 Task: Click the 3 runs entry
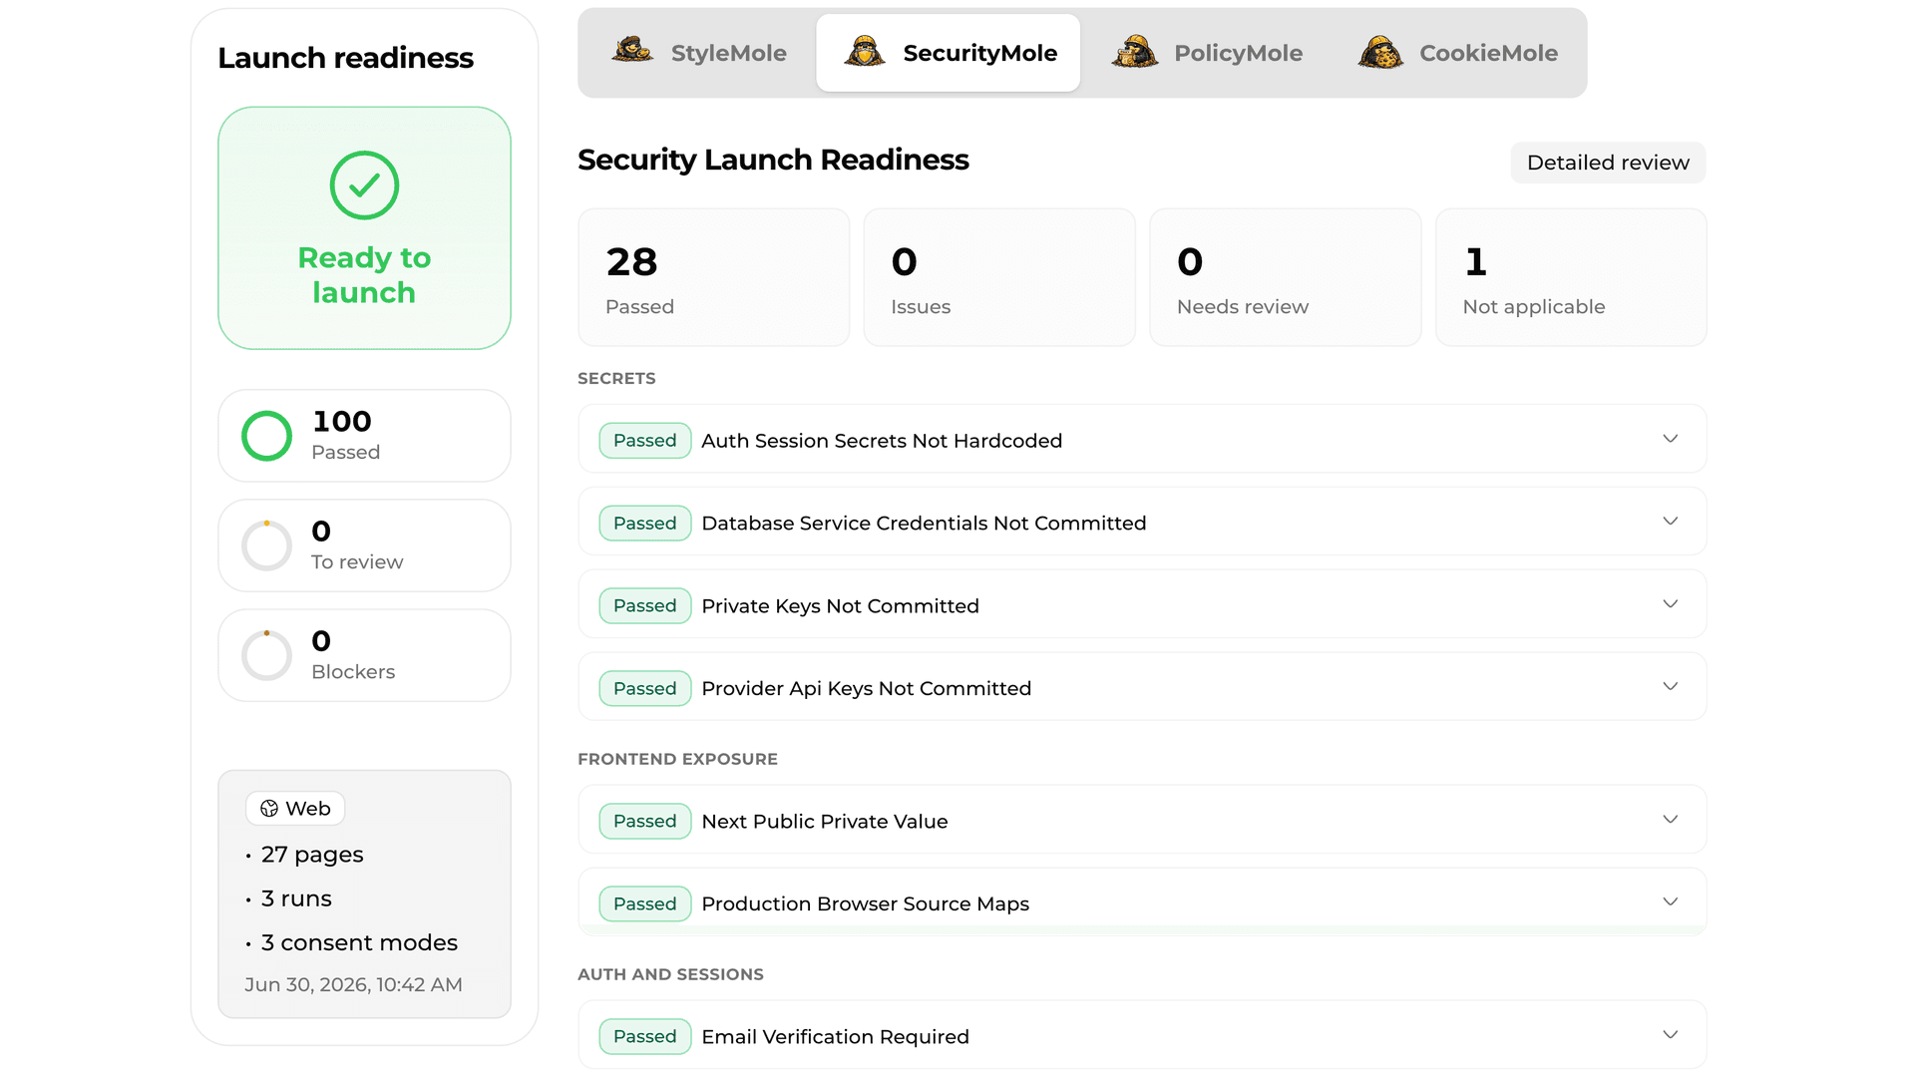pos(296,898)
